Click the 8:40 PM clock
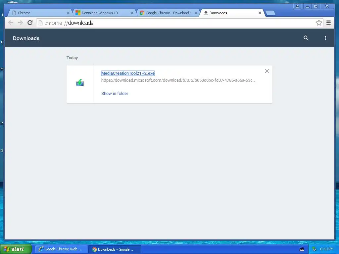This screenshot has height=254, width=339. coord(327,249)
